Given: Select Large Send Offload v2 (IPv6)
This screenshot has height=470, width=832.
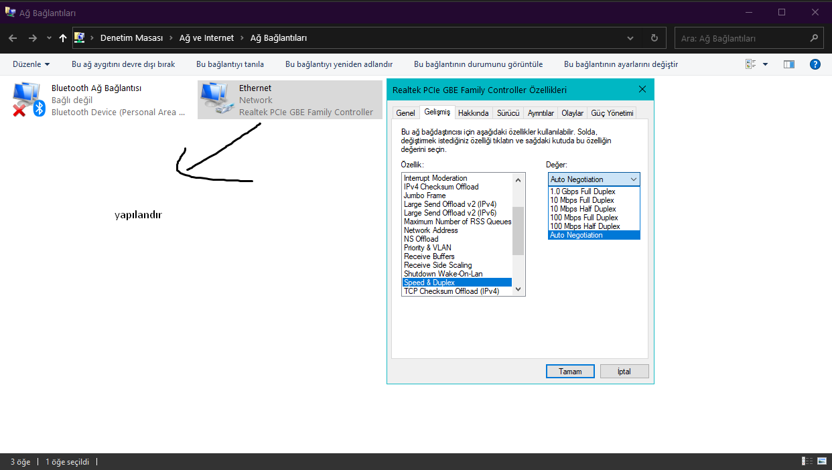Looking at the screenshot, I should pos(457,213).
